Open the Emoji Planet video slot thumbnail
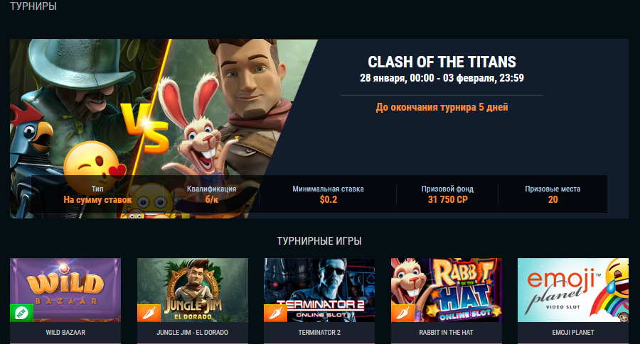 pyautogui.click(x=573, y=290)
